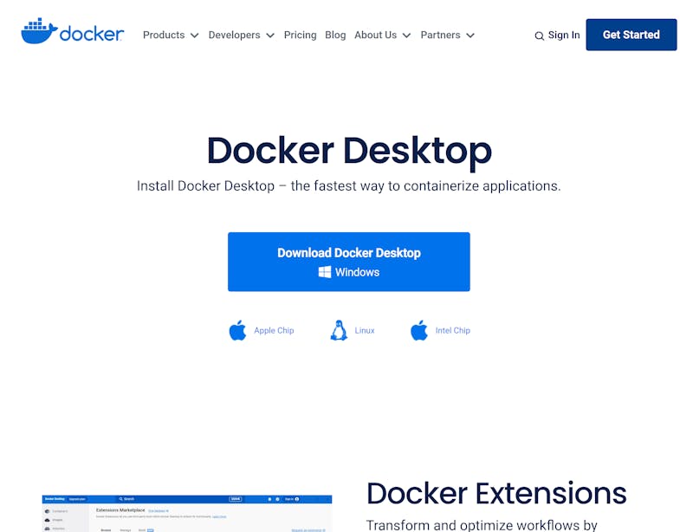Click the 'Install Docker Desktop' tagline text
Image resolution: width=693 pixels, height=532 pixels.
pos(349,185)
